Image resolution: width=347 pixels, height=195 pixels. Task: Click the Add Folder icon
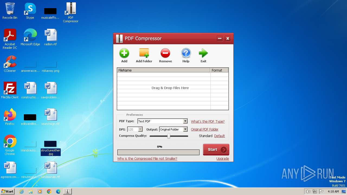(x=144, y=53)
